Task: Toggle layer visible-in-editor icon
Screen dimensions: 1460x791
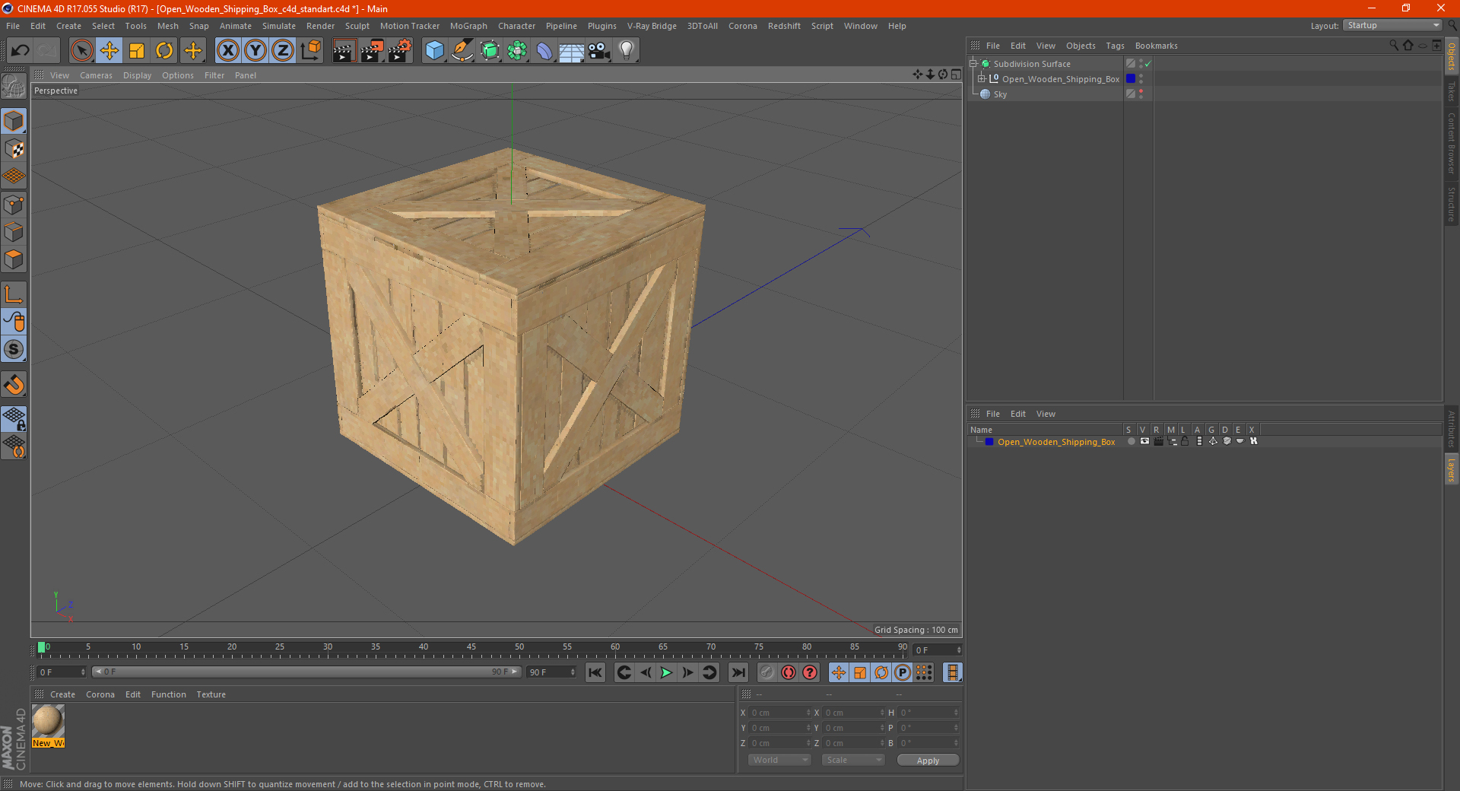Action: [x=1144, y=441]
